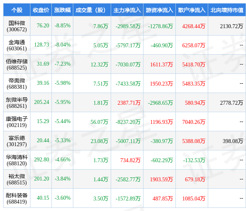Click change value -8.85%
The image size is (246, 211).
[62, 25]
